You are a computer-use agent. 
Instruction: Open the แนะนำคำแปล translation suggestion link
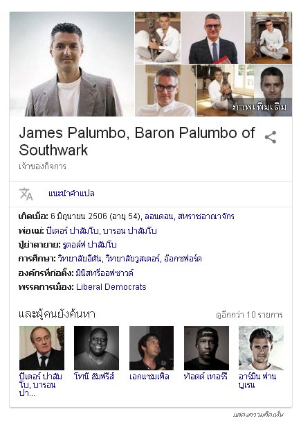coord(71,193)
